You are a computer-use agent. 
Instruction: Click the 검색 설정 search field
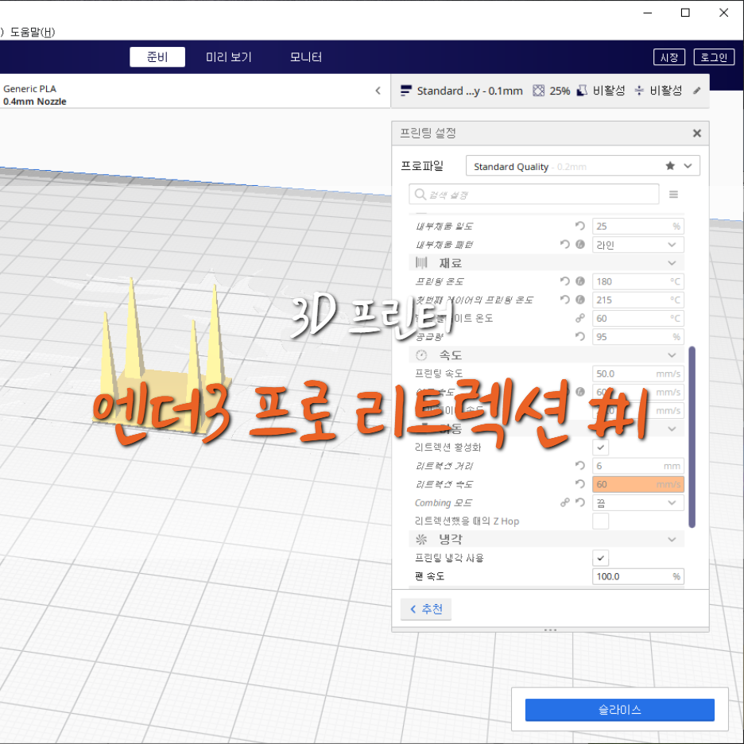[534, 195]
